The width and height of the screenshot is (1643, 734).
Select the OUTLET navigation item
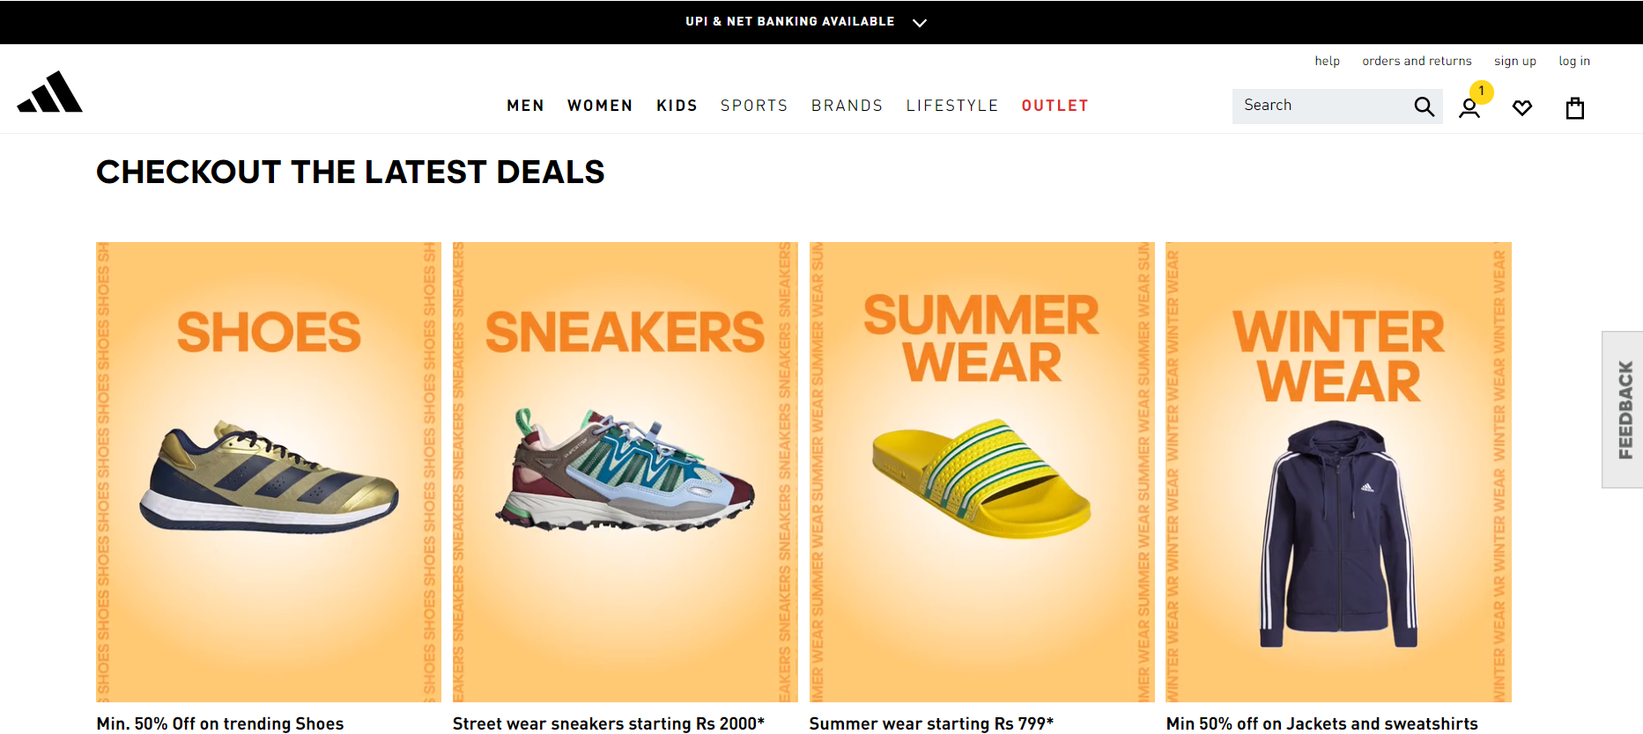tap(1055, 106)
